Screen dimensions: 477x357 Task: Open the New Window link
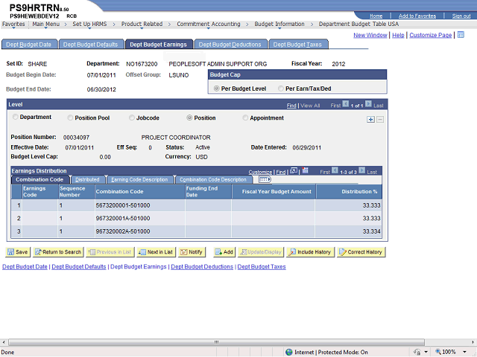[370, 35]
